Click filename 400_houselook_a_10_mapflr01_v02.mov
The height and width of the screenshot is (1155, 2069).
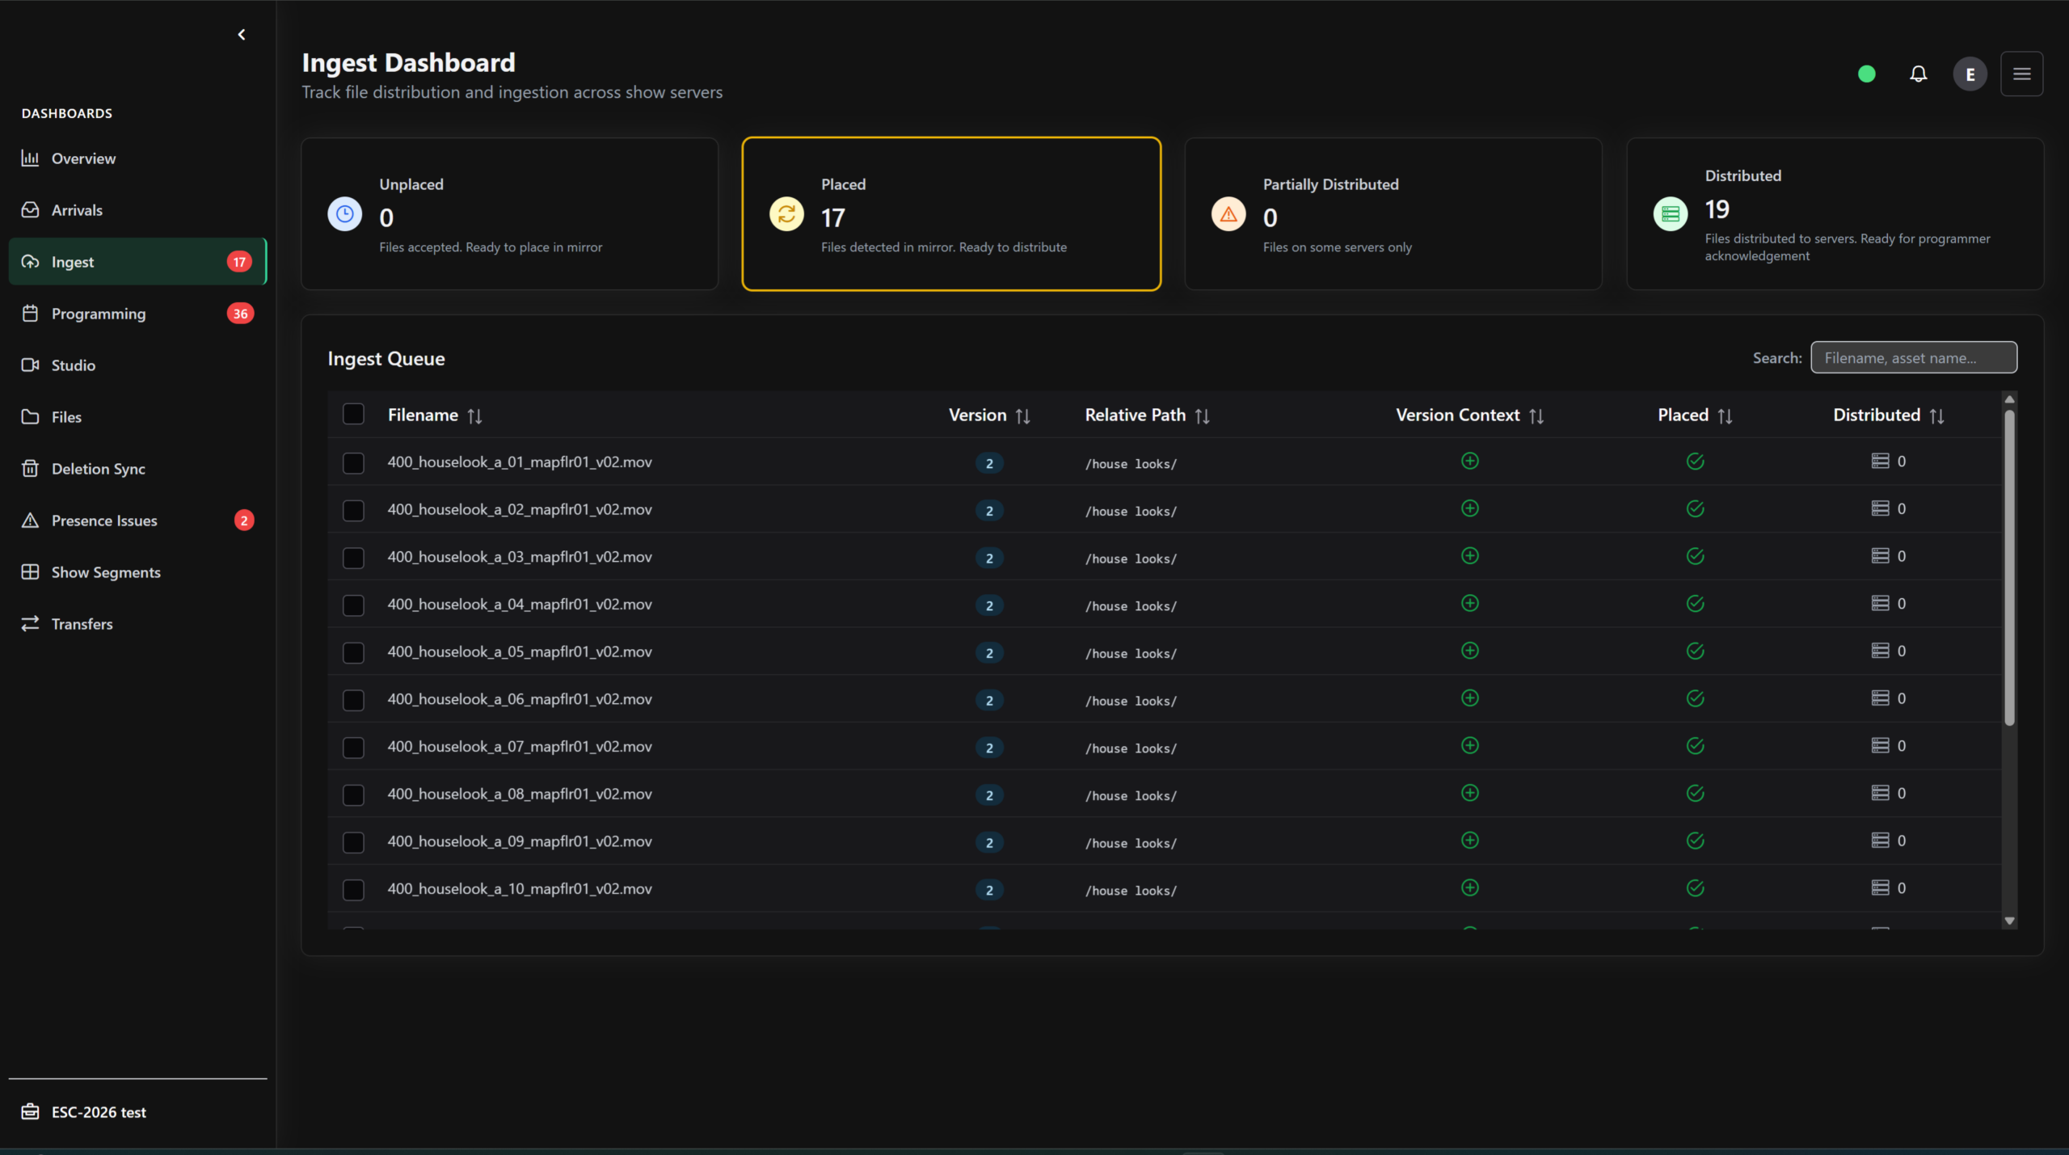pyautogui.click(x=520, y=889)
